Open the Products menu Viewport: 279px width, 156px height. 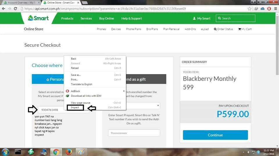pos(67,18)
